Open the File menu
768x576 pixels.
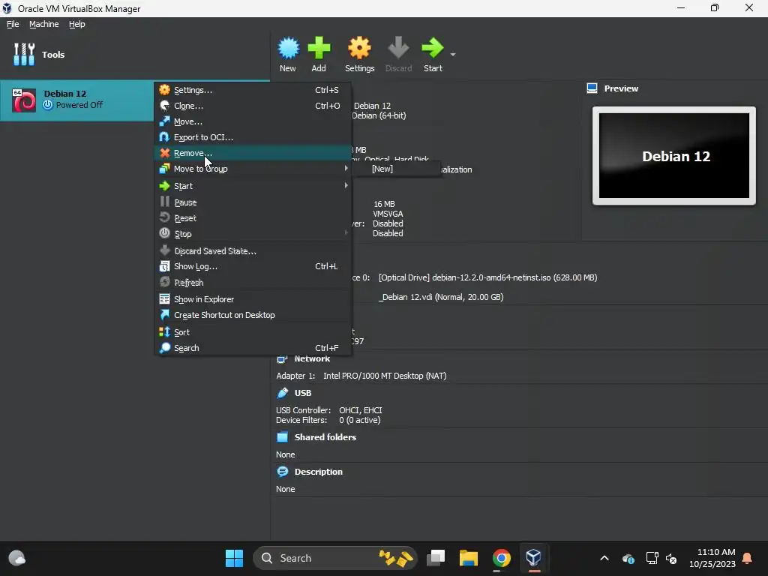tap(13, 24)
